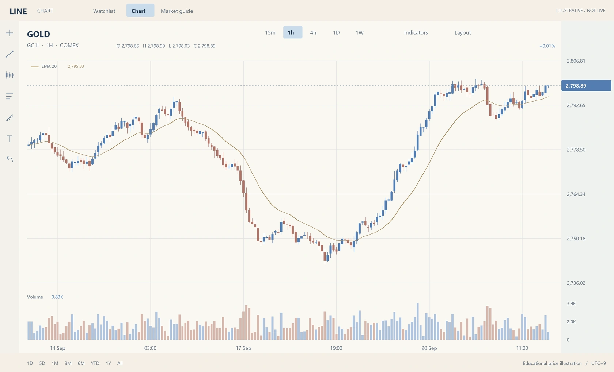Set the timeframe to 1W
The width and height of the screenshot is (614, 372).
pyautogui.click(x=360, y=32)
